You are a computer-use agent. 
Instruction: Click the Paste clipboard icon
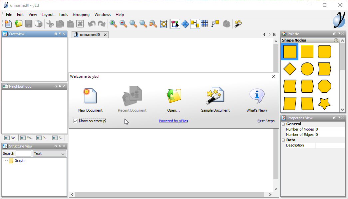point(70,24)
